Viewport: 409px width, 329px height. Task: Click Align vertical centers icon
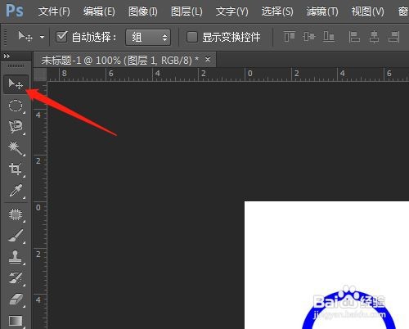click(x=309, y=37)
